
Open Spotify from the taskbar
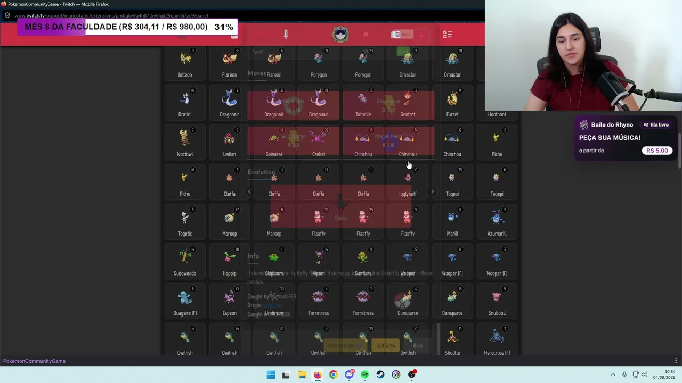[x=364, y=374]
